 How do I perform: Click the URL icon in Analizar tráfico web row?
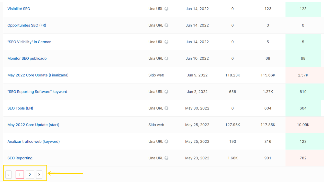point(166,141)
